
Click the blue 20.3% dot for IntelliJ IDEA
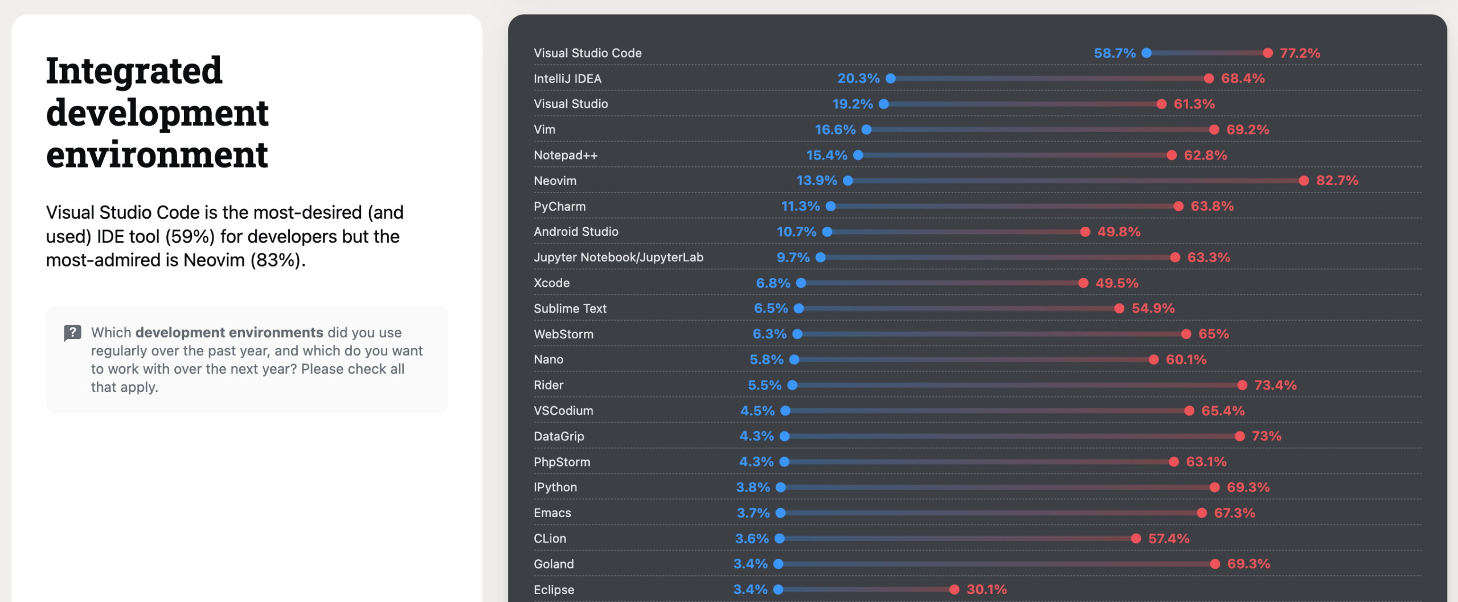pyautogui.click(x=891, y=79)
